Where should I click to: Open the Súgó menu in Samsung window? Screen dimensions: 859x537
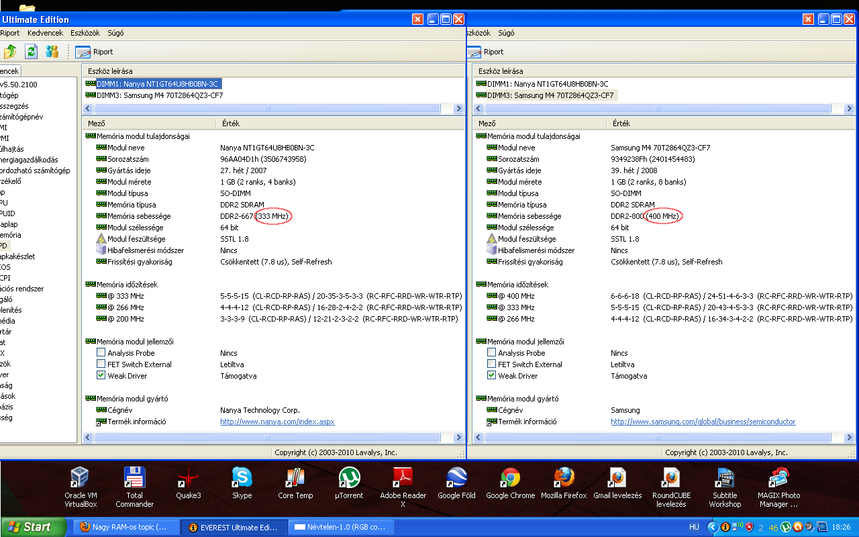(x=506, y=32)
